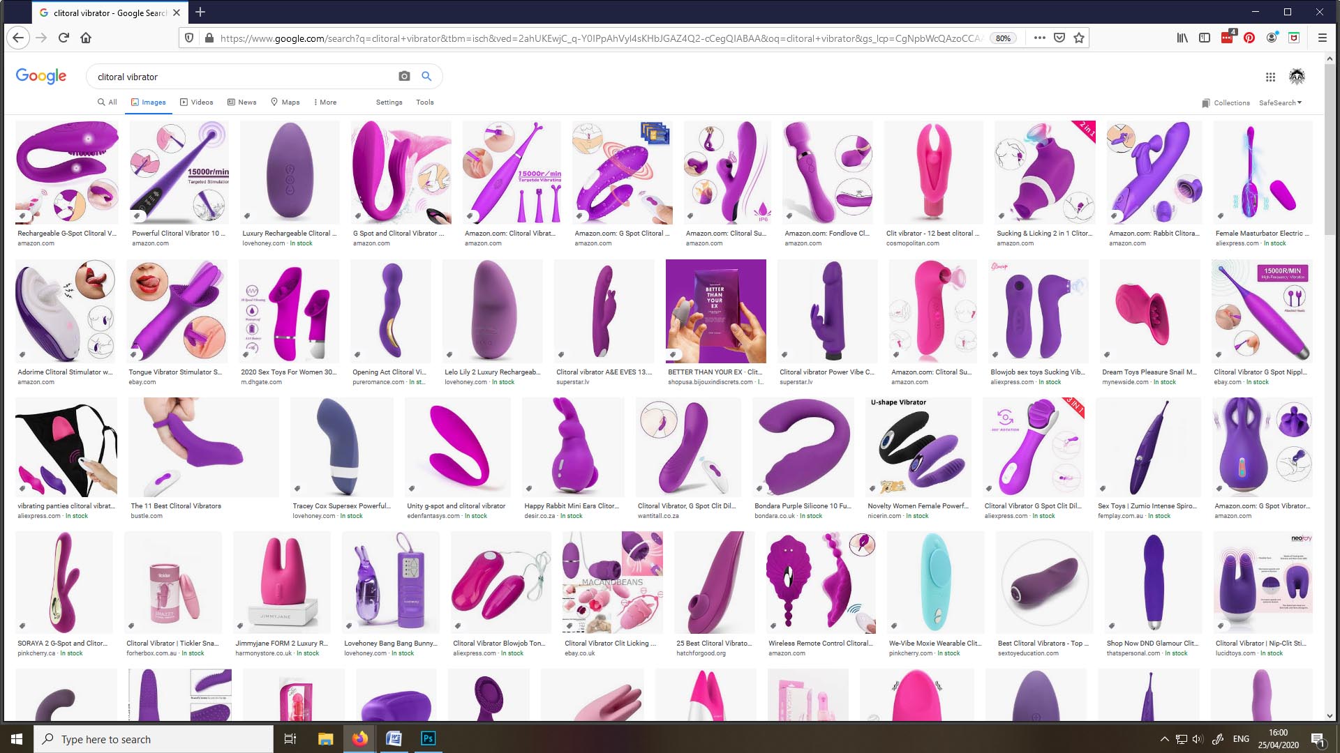The width and height of the screenshot is (1340, 753).
Task: Open the search Settings menu
Action: (389, 102)
